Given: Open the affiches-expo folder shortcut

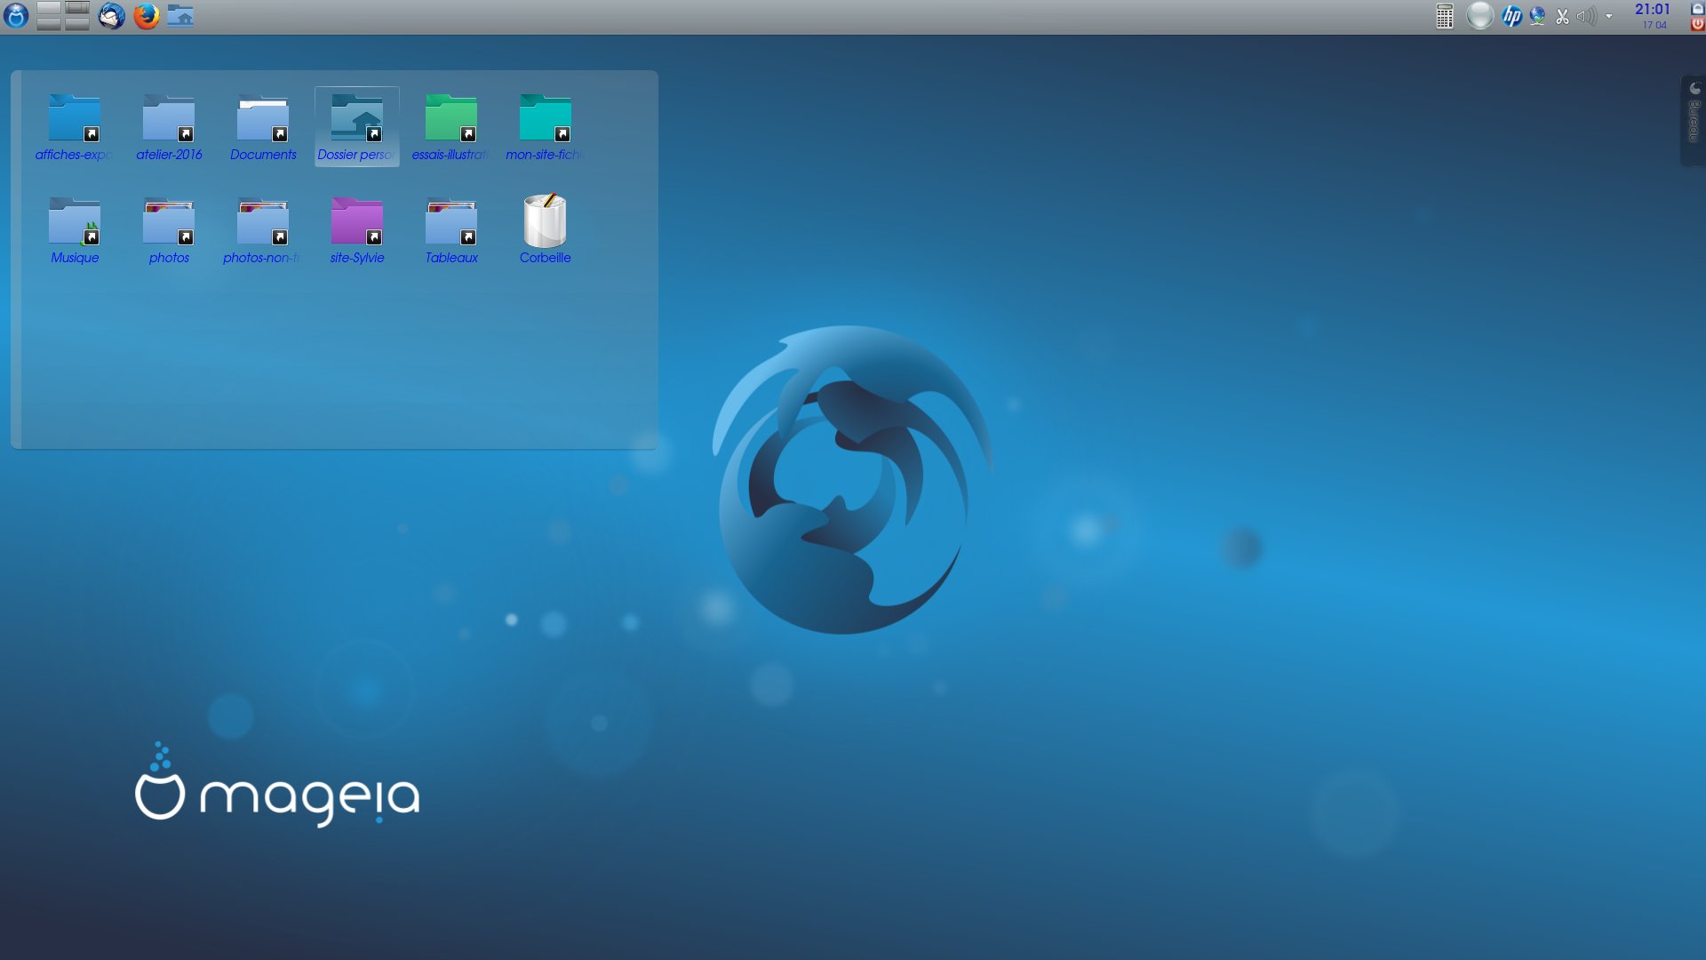Looking at the screenshot, I should 75,127.
